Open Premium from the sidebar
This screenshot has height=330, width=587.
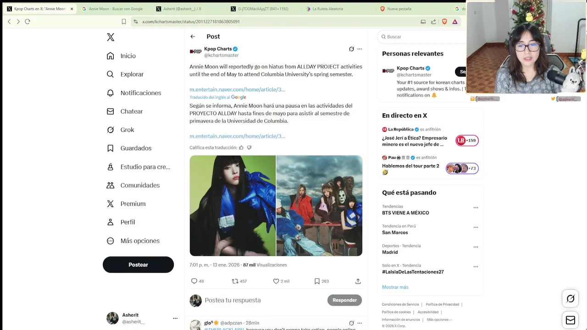pyautogui.click(x=126, y=203)
